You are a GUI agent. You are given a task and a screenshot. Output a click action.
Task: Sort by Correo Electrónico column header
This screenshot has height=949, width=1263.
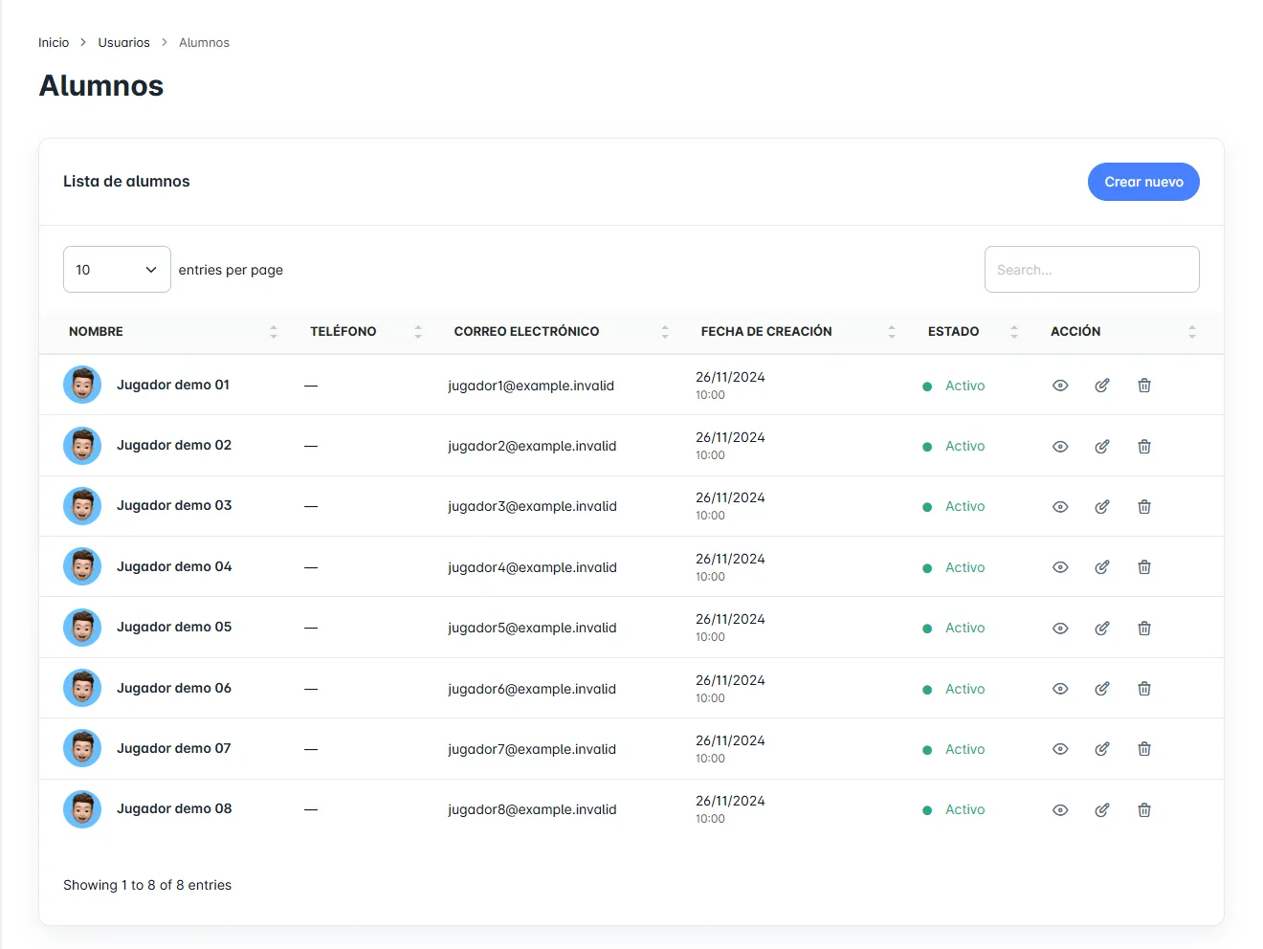click(x=561, y=332)
